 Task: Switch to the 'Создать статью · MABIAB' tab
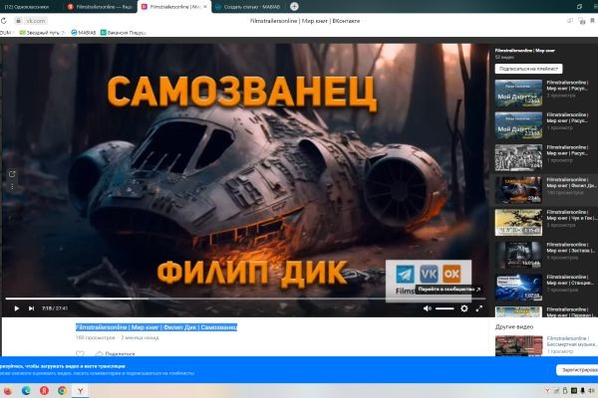[248, 7]
